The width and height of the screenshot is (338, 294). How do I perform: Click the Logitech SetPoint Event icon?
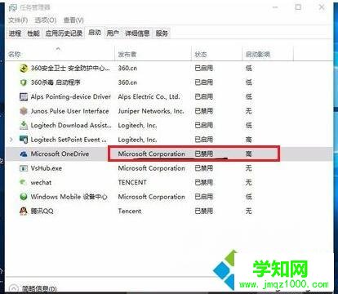click(24, 140)
